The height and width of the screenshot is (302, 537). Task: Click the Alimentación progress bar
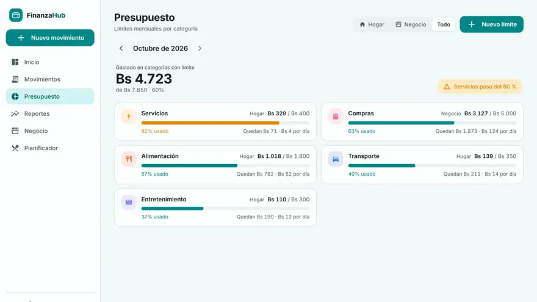[225, 165]
